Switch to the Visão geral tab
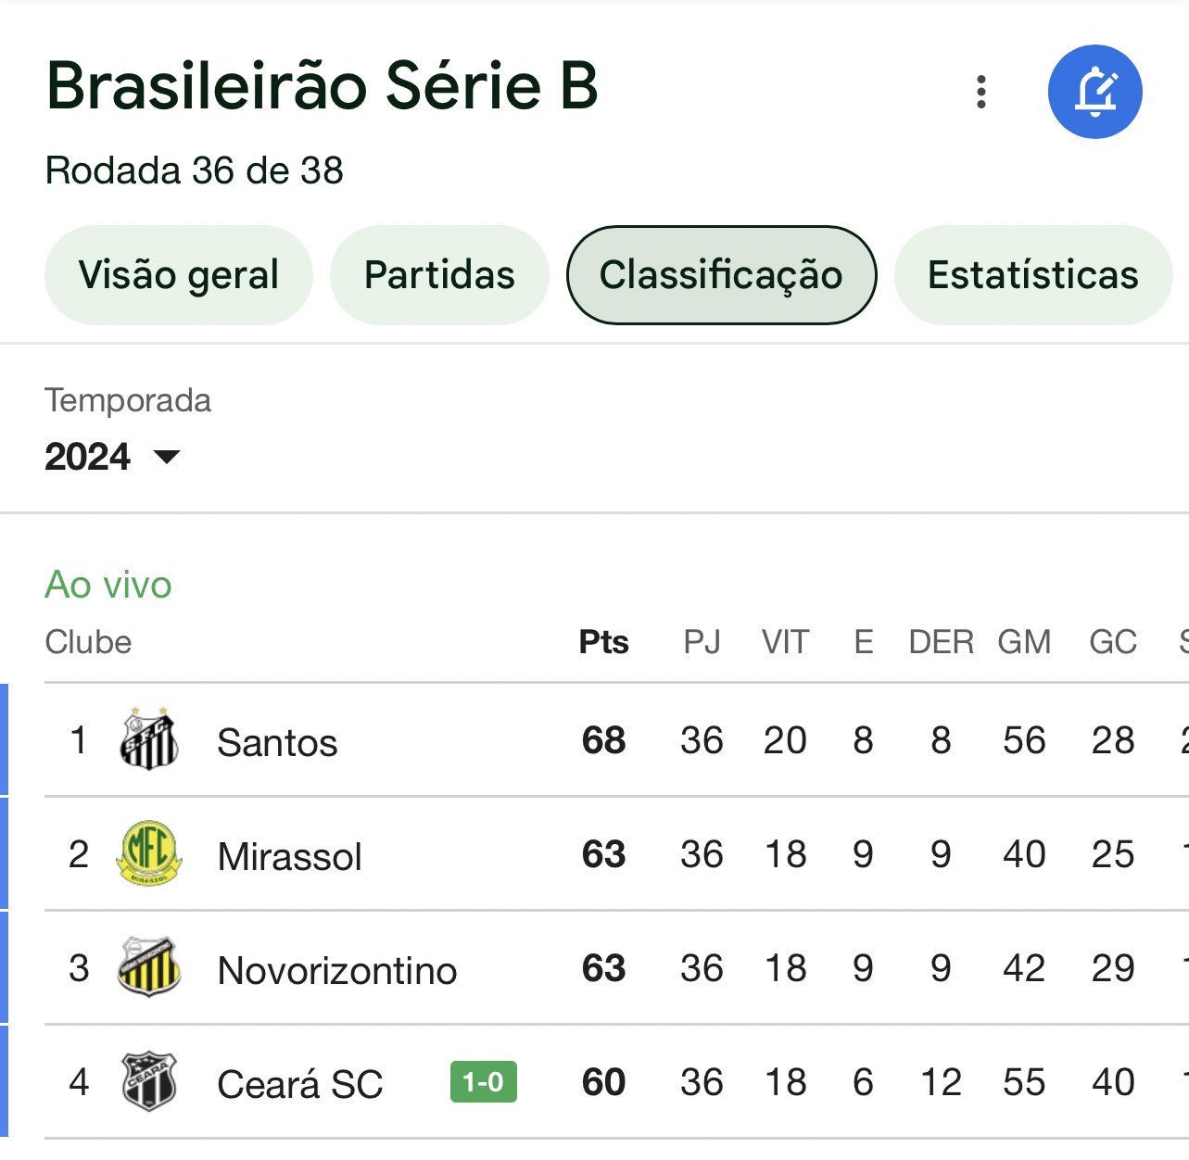 [179, 275]
